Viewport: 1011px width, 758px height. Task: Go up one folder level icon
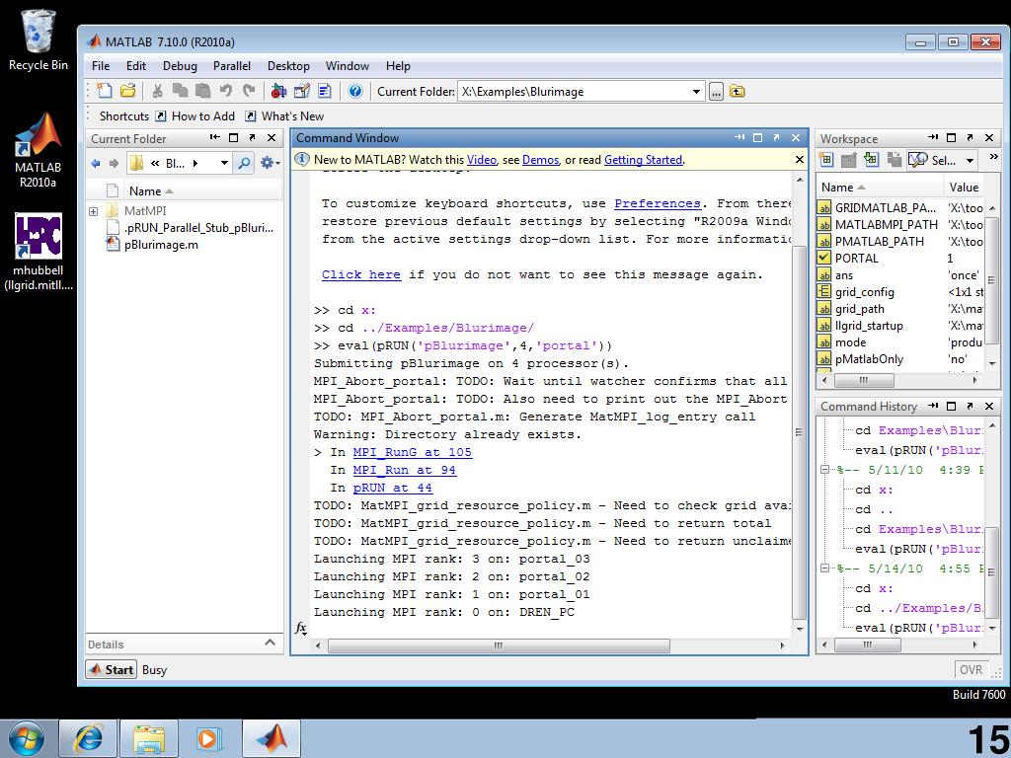tap(737, 92)
